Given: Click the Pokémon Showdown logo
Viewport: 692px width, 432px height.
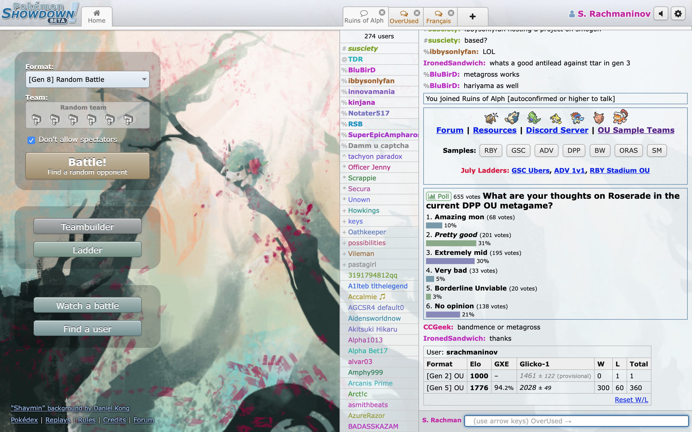Looking at the screenshot, I should point(40,13).
